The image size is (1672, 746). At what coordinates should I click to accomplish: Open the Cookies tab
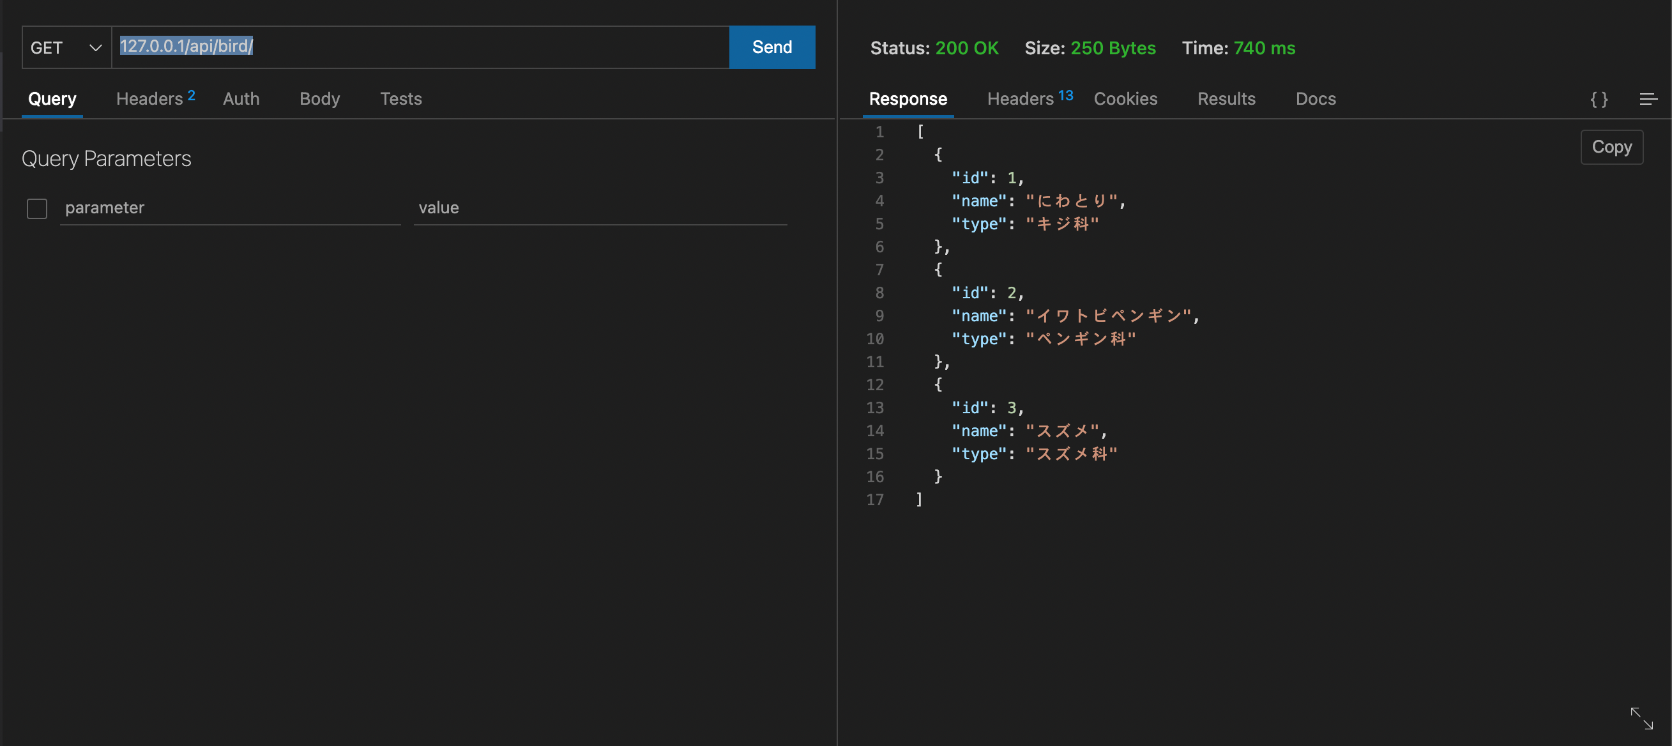tap(1125, 99)
